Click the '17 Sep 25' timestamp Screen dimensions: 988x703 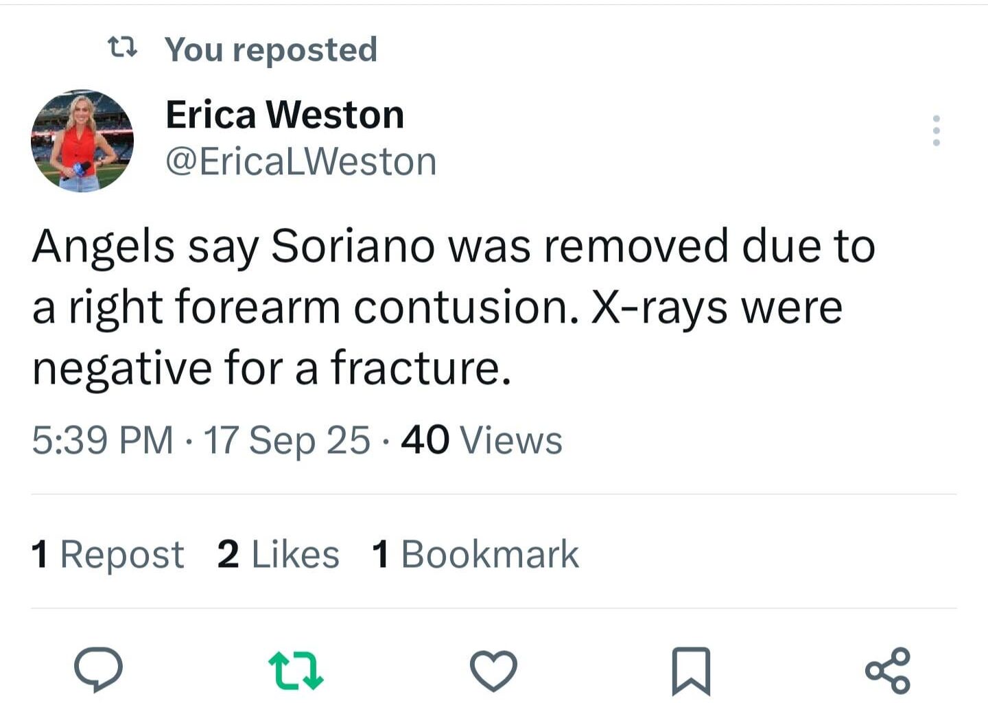click(288, 440)
